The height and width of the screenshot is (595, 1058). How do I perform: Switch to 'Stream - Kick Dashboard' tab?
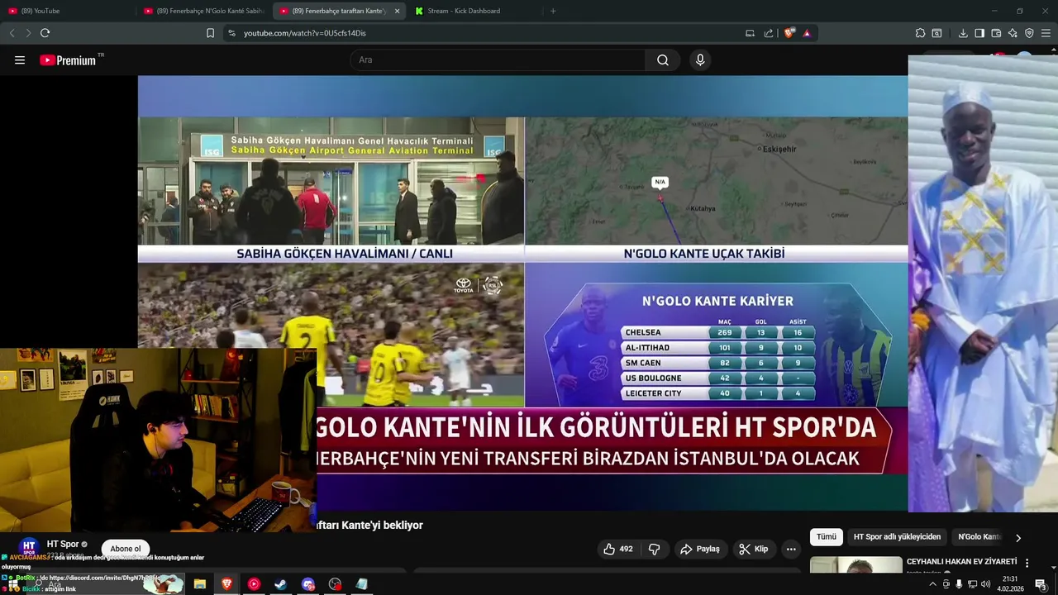(x=474, y=11)
